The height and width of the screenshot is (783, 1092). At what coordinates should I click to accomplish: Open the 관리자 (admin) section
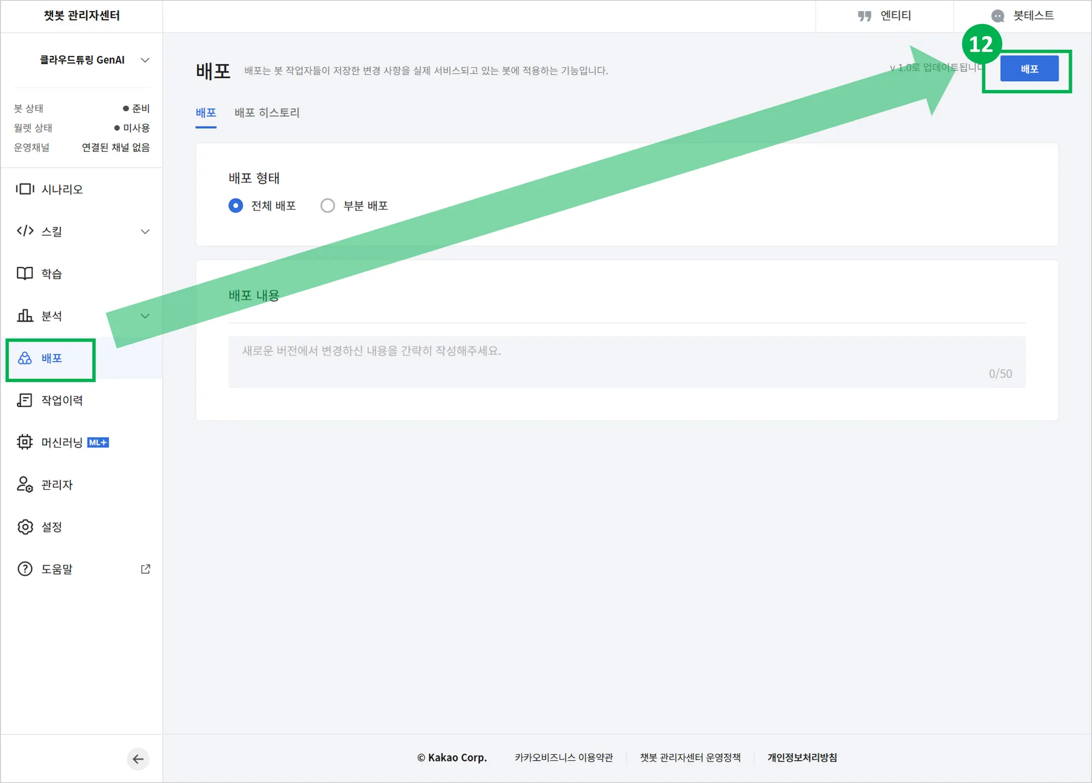57,485
